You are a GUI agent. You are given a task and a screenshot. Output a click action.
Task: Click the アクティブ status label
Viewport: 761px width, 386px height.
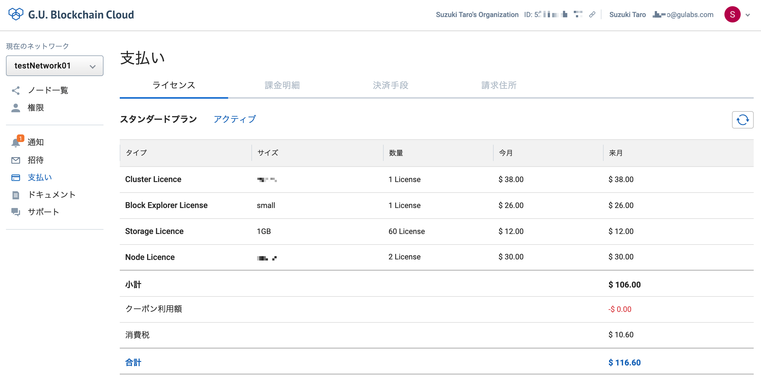[x=235, y=119]
